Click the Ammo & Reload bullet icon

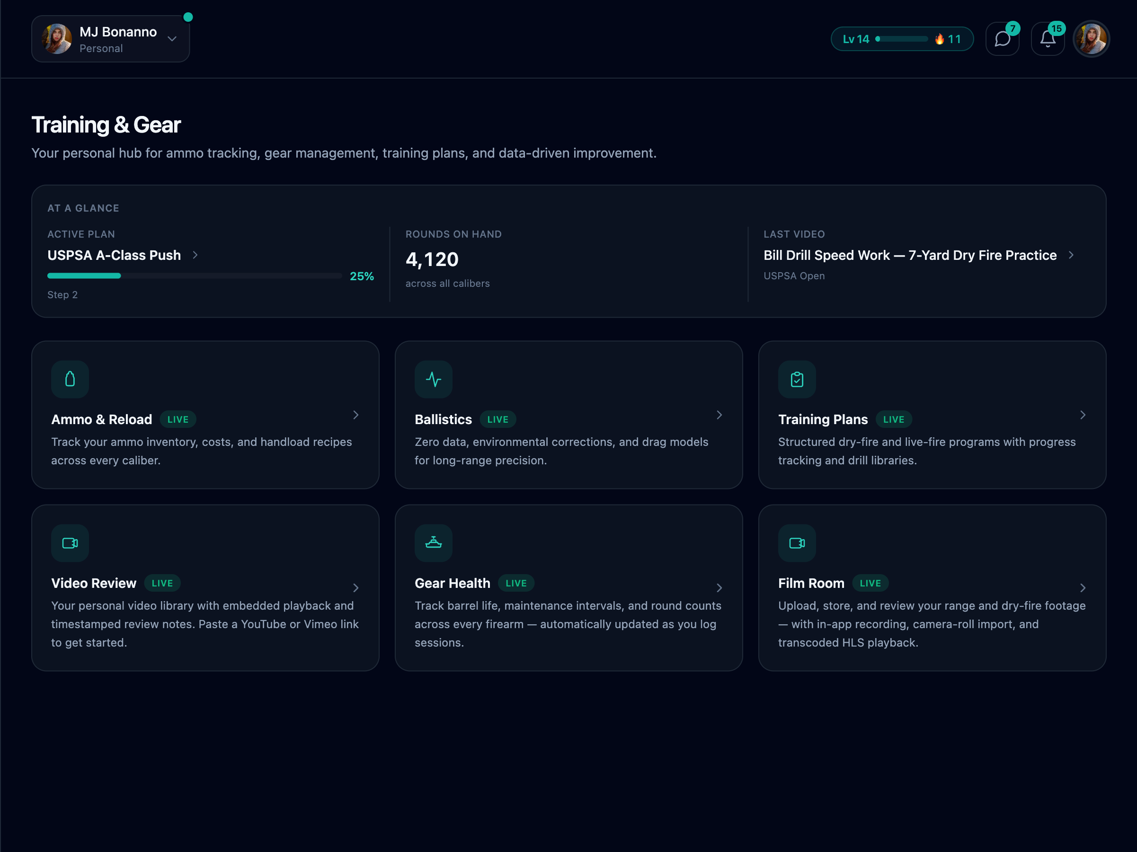(x=70, y=379)
